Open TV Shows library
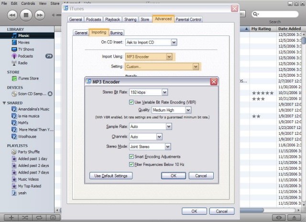The height and width of the screenshot is (222, 306). pyautogui.click(x=26, y=49)
